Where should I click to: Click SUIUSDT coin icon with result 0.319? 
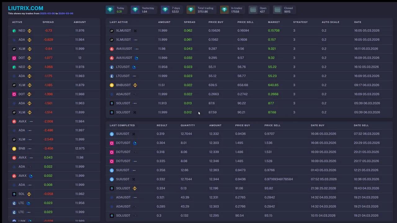112,134
